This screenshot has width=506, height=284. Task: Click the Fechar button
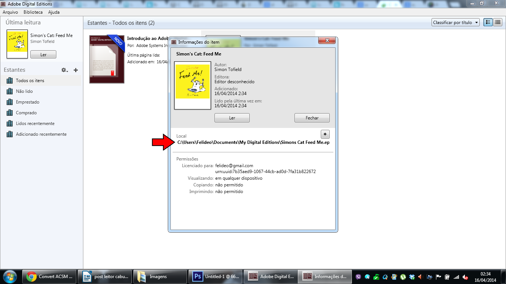click(312, 118)
